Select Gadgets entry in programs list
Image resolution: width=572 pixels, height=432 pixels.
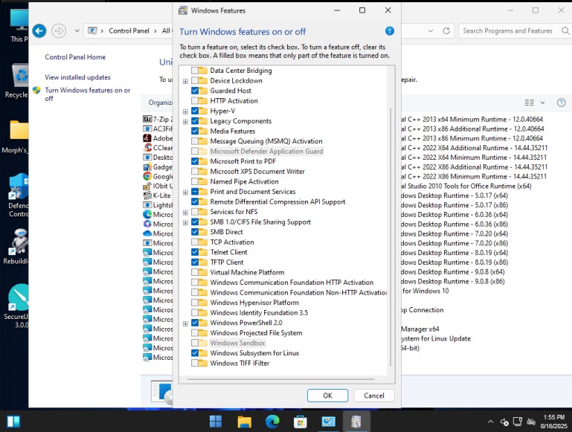point(158,167)
